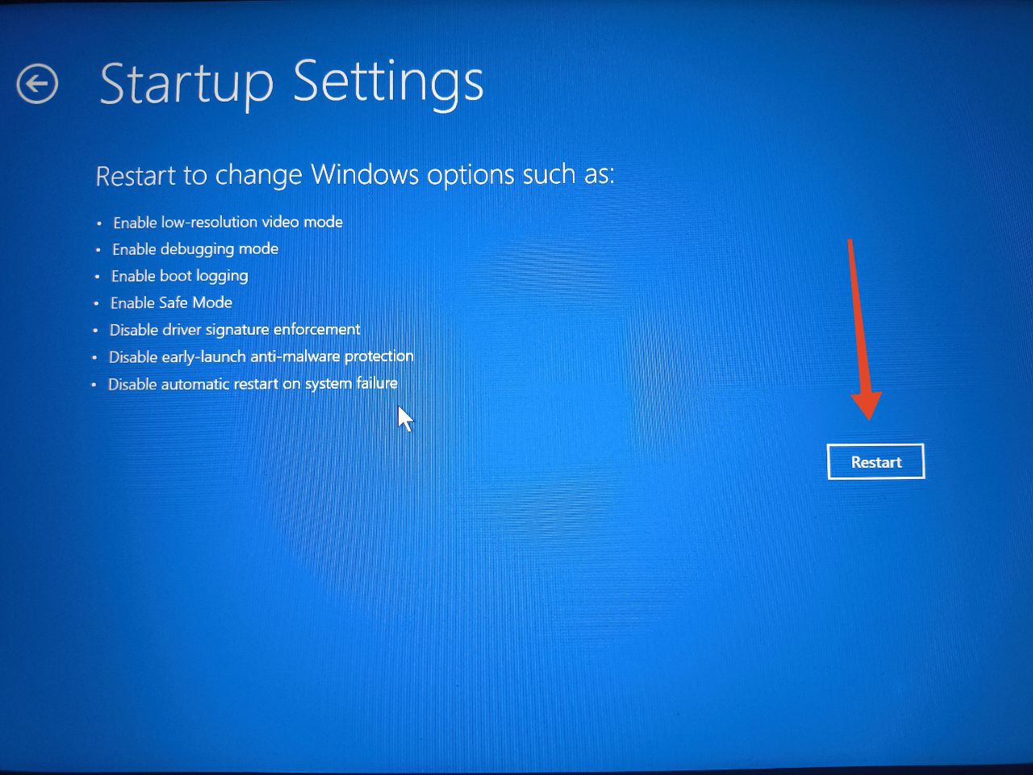Viewport: 1033px width, 775px height.
Task: Click the Restart button
Action: (876, 461)
